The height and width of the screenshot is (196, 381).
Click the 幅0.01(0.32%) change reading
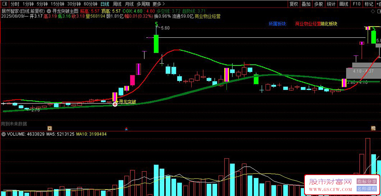[139, 16]
